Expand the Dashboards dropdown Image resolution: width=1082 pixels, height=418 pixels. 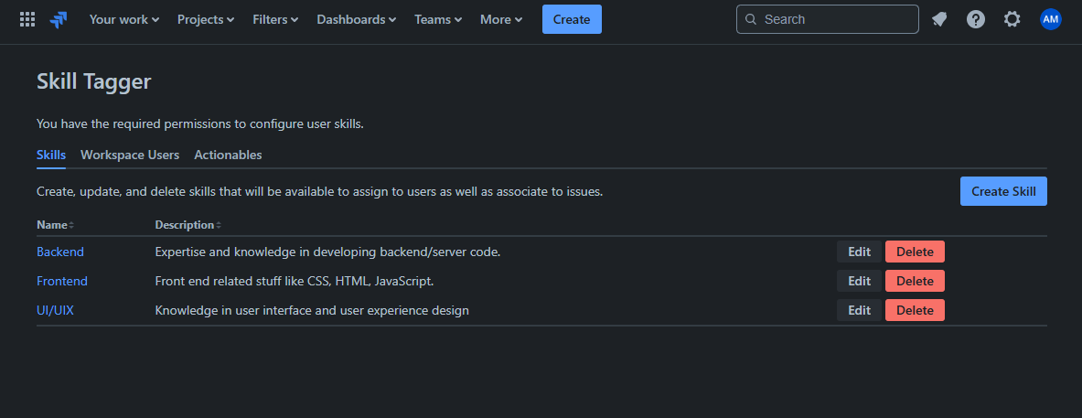[x=356, y=19]
